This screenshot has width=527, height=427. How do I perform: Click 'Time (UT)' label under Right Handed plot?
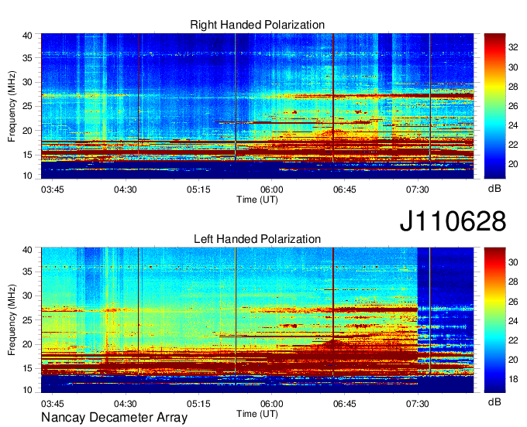257,200
